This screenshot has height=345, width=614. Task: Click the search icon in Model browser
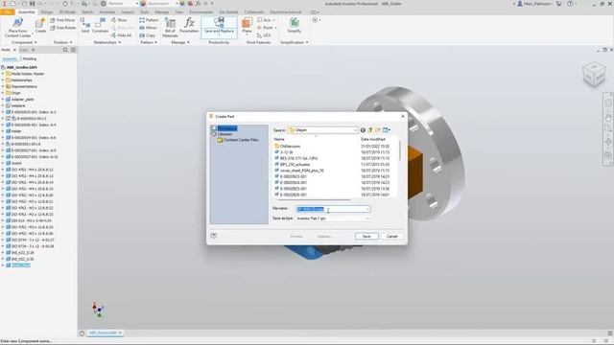pyautogui.click(x=65, y=50)
